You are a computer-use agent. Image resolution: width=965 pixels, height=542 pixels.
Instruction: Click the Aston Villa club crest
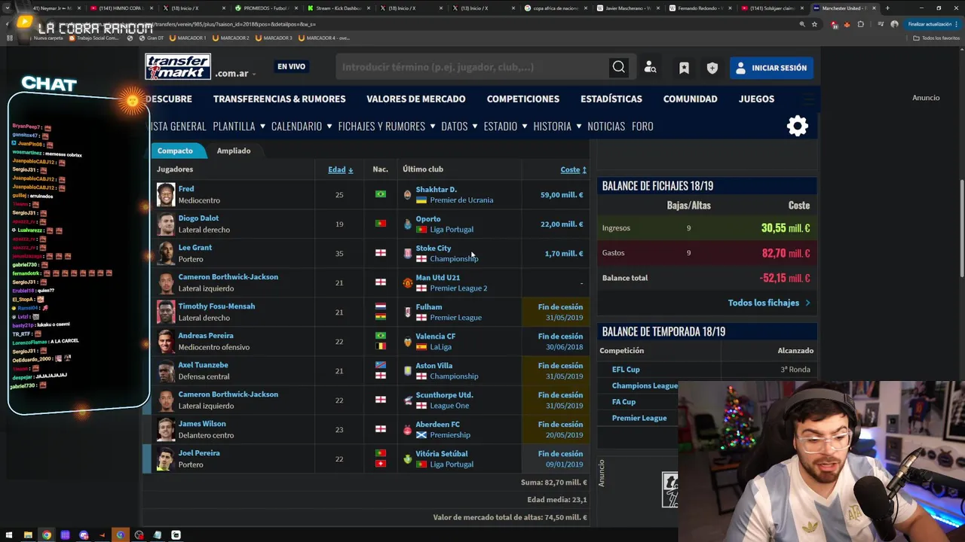tap(407, 370)
